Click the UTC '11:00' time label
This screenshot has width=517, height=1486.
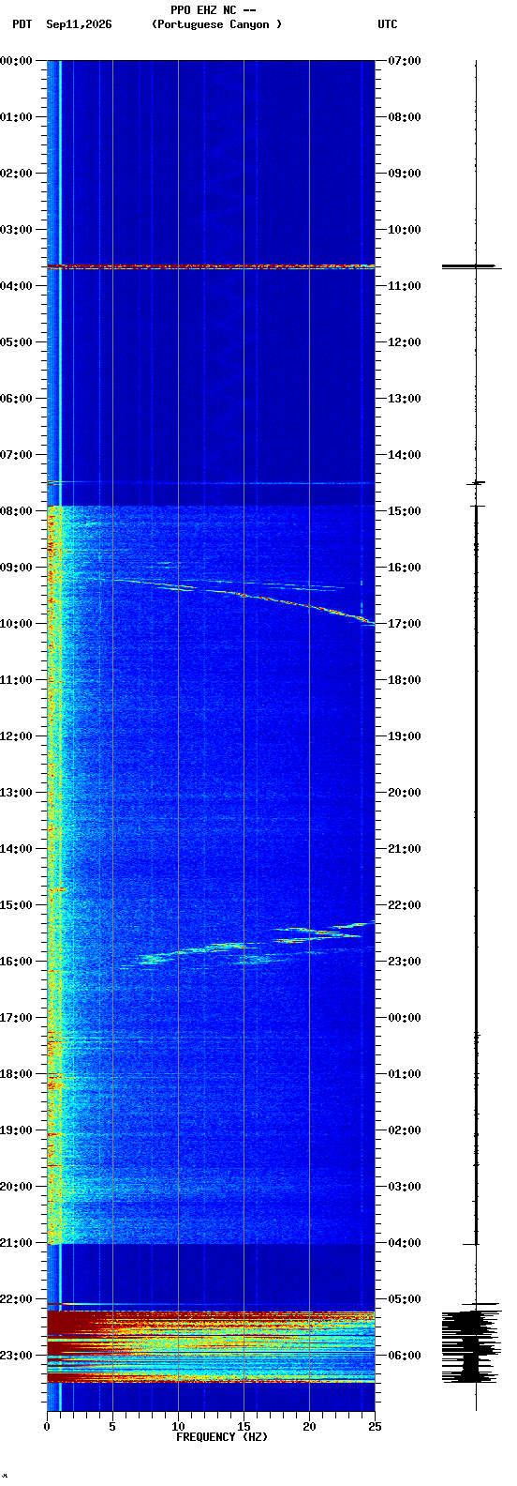405,286
